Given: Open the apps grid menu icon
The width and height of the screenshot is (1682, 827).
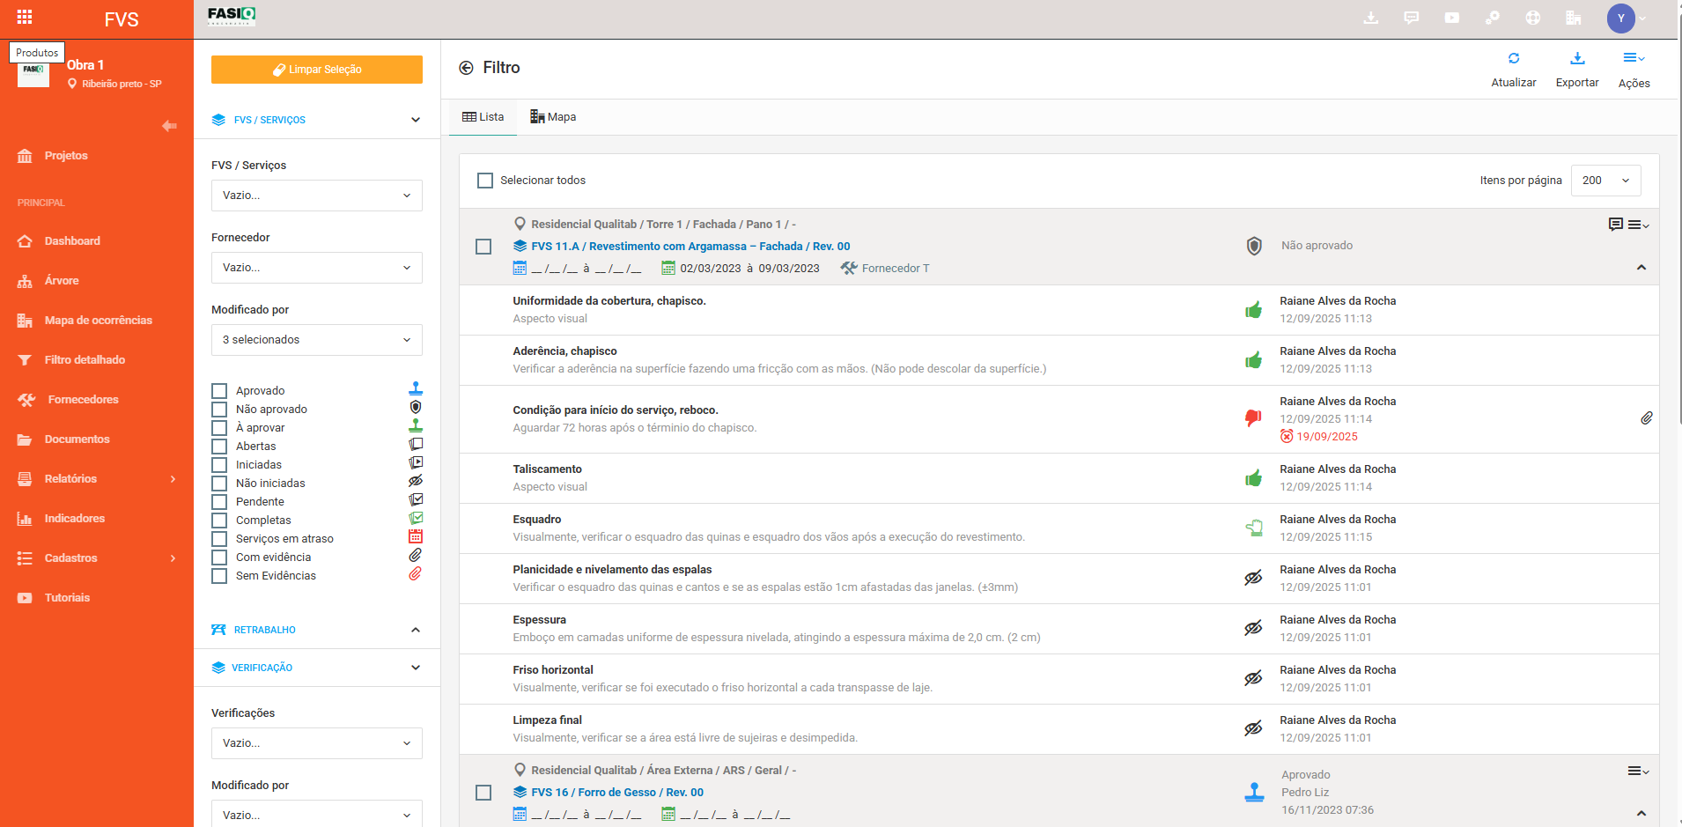Looking at the screenshot, I should click(x=25, y=17).
